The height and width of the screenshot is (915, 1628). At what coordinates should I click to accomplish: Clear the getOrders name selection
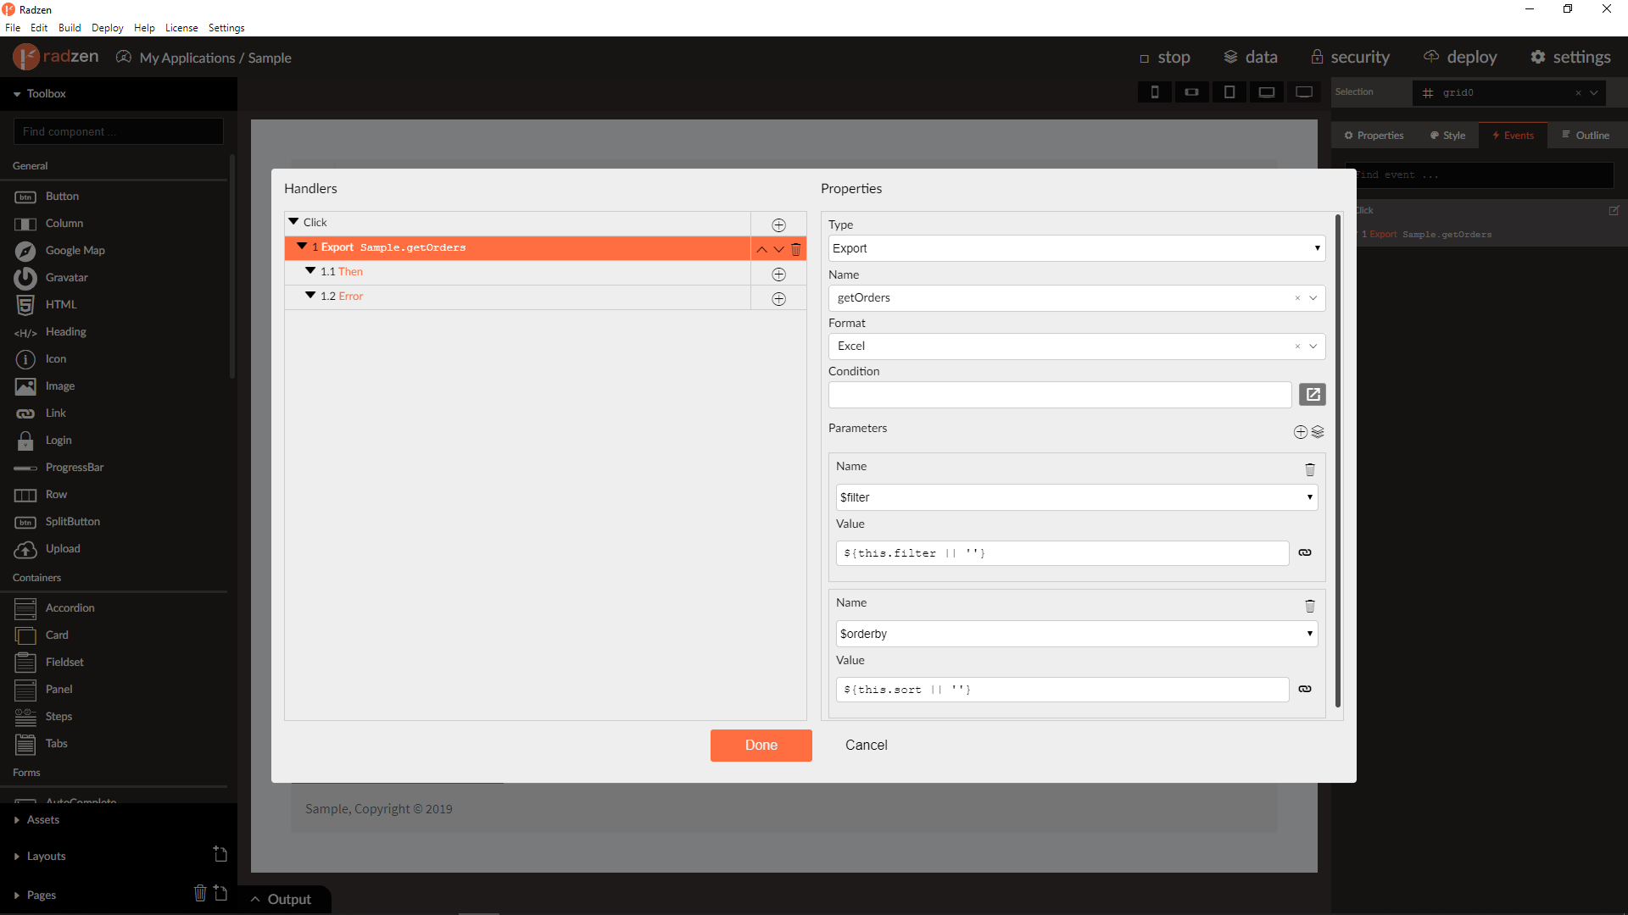1296,298
